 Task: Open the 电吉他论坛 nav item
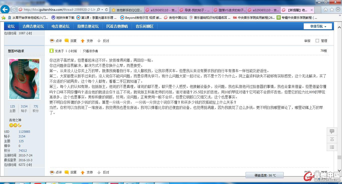[x=60, y=26]
